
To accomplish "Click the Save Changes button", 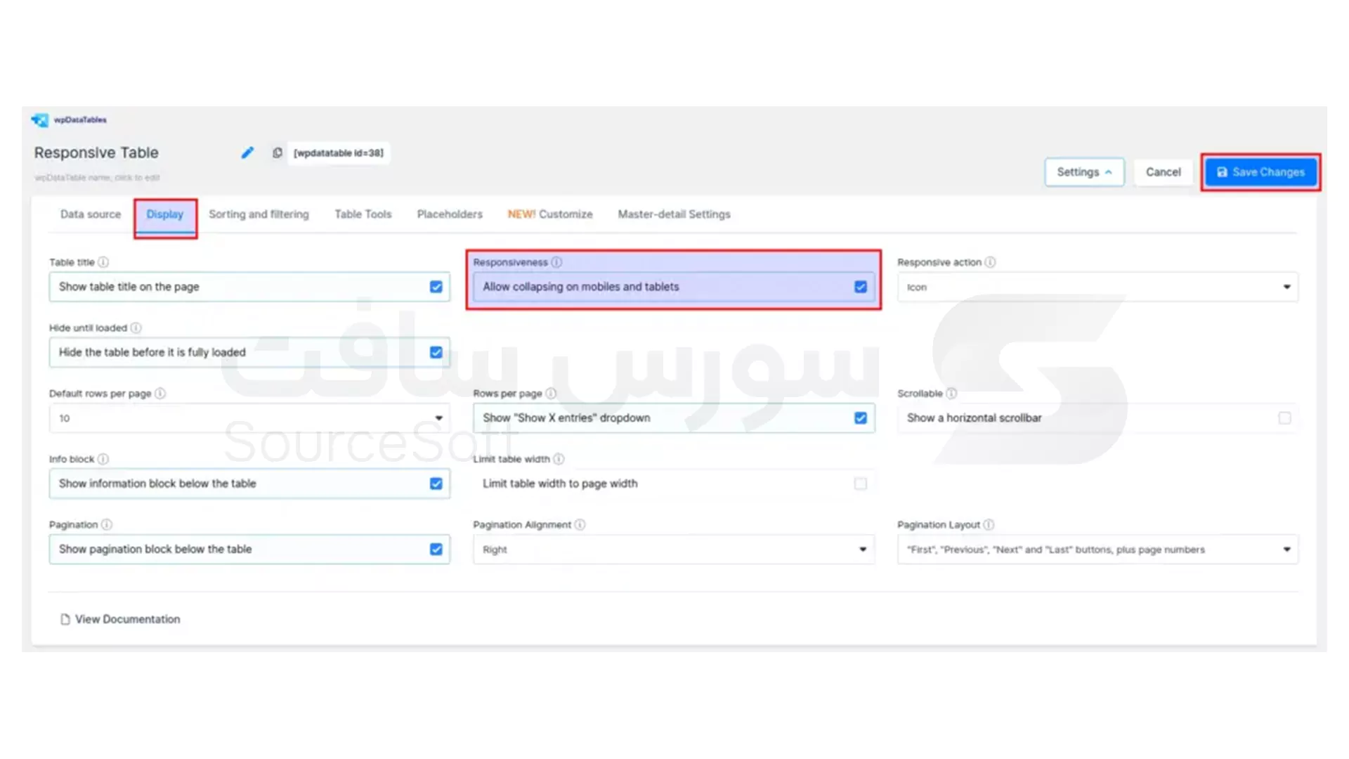I will click(x=1260, y=171).
